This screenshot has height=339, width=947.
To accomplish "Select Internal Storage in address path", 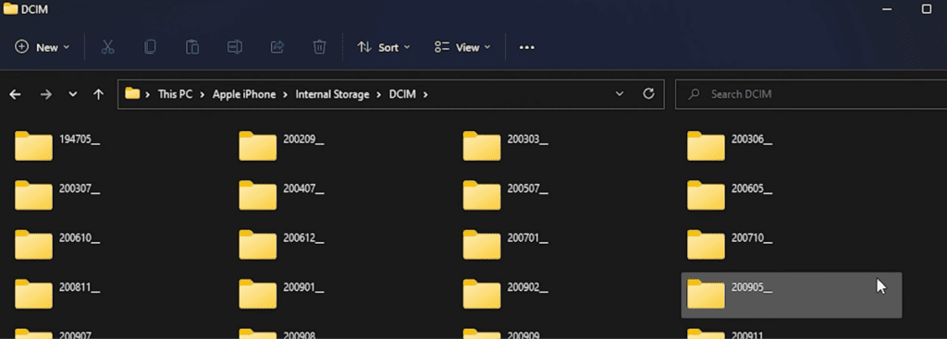I will 332,94.
